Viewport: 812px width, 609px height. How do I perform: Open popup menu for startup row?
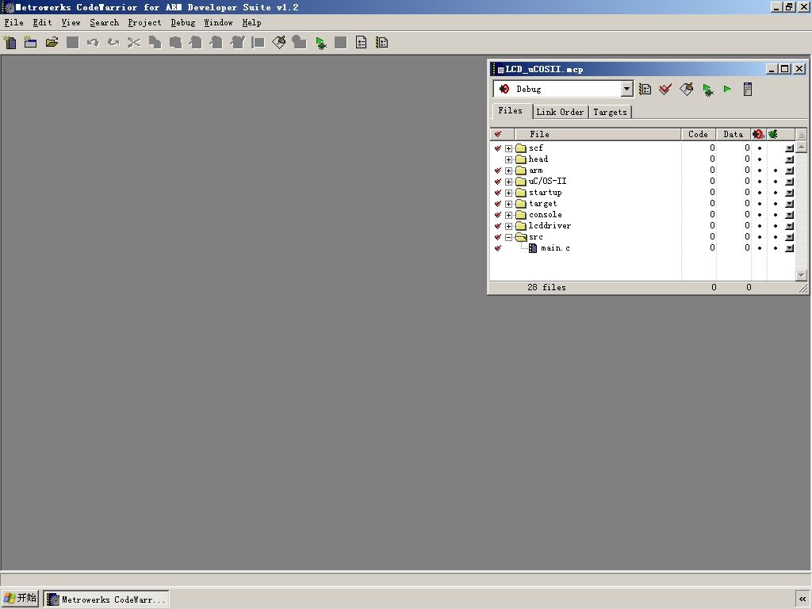[789, 193]
